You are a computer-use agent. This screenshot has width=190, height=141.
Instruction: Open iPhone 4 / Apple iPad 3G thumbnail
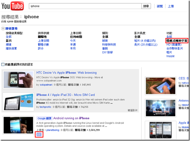pos(18,102)
